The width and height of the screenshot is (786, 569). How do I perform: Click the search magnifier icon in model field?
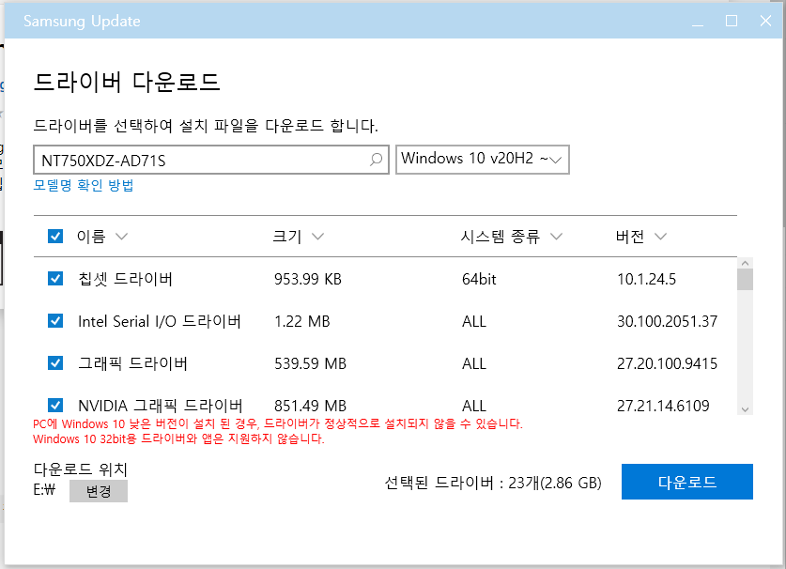point(376,160)
